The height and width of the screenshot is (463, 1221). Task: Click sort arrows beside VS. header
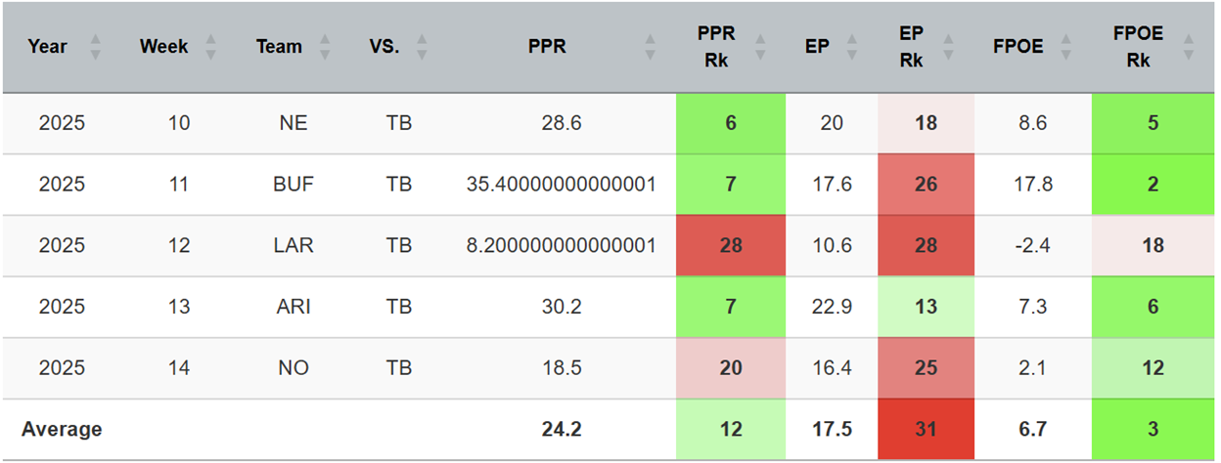coord(422,46)
